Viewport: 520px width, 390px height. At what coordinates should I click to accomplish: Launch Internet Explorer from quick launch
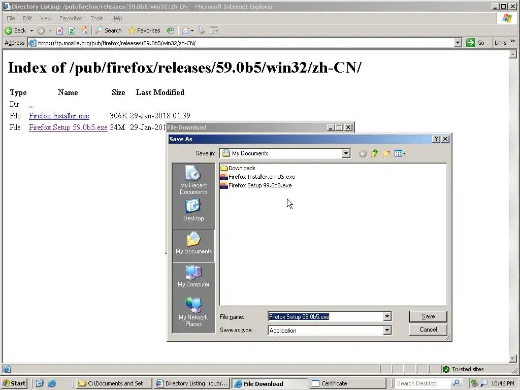[52, 383]
